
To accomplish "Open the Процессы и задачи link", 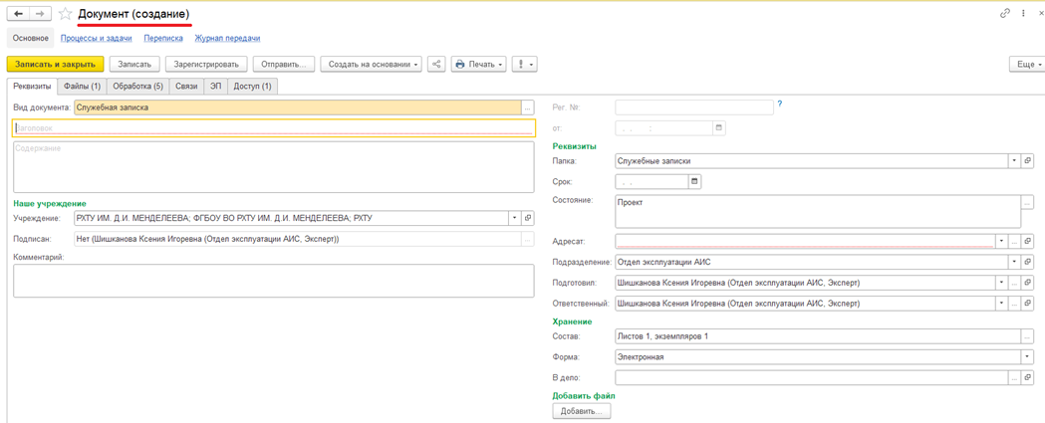I will coord(96,39).
